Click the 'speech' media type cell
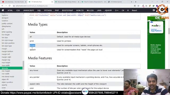The image size is (170, 95). pos(33,50)
